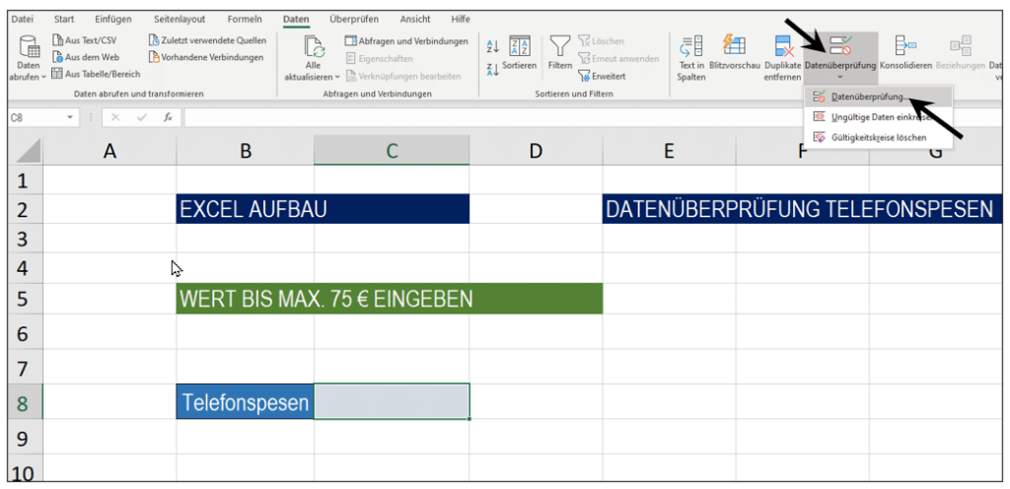Open the Hilfe tab
The width and height of the screenshot is (1010, 489).
pyautogui.click(x=461, y=19)
